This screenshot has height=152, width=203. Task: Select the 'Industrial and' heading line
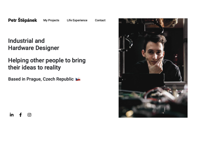tap(27, 41)
